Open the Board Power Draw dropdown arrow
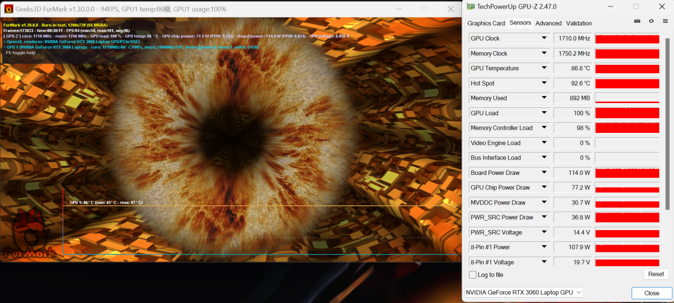 click(544, 173)
